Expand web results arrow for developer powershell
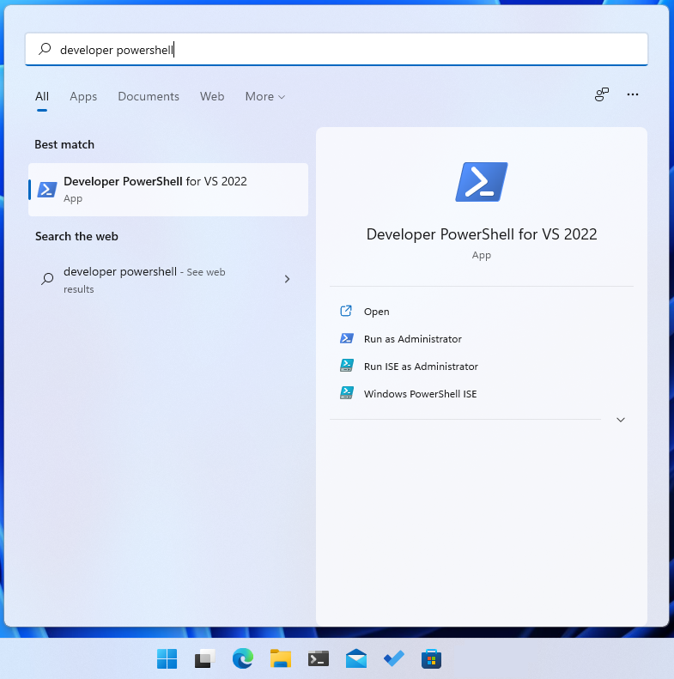Image resolution: width=674 pixels, height=679 pixels. point(287,279)
